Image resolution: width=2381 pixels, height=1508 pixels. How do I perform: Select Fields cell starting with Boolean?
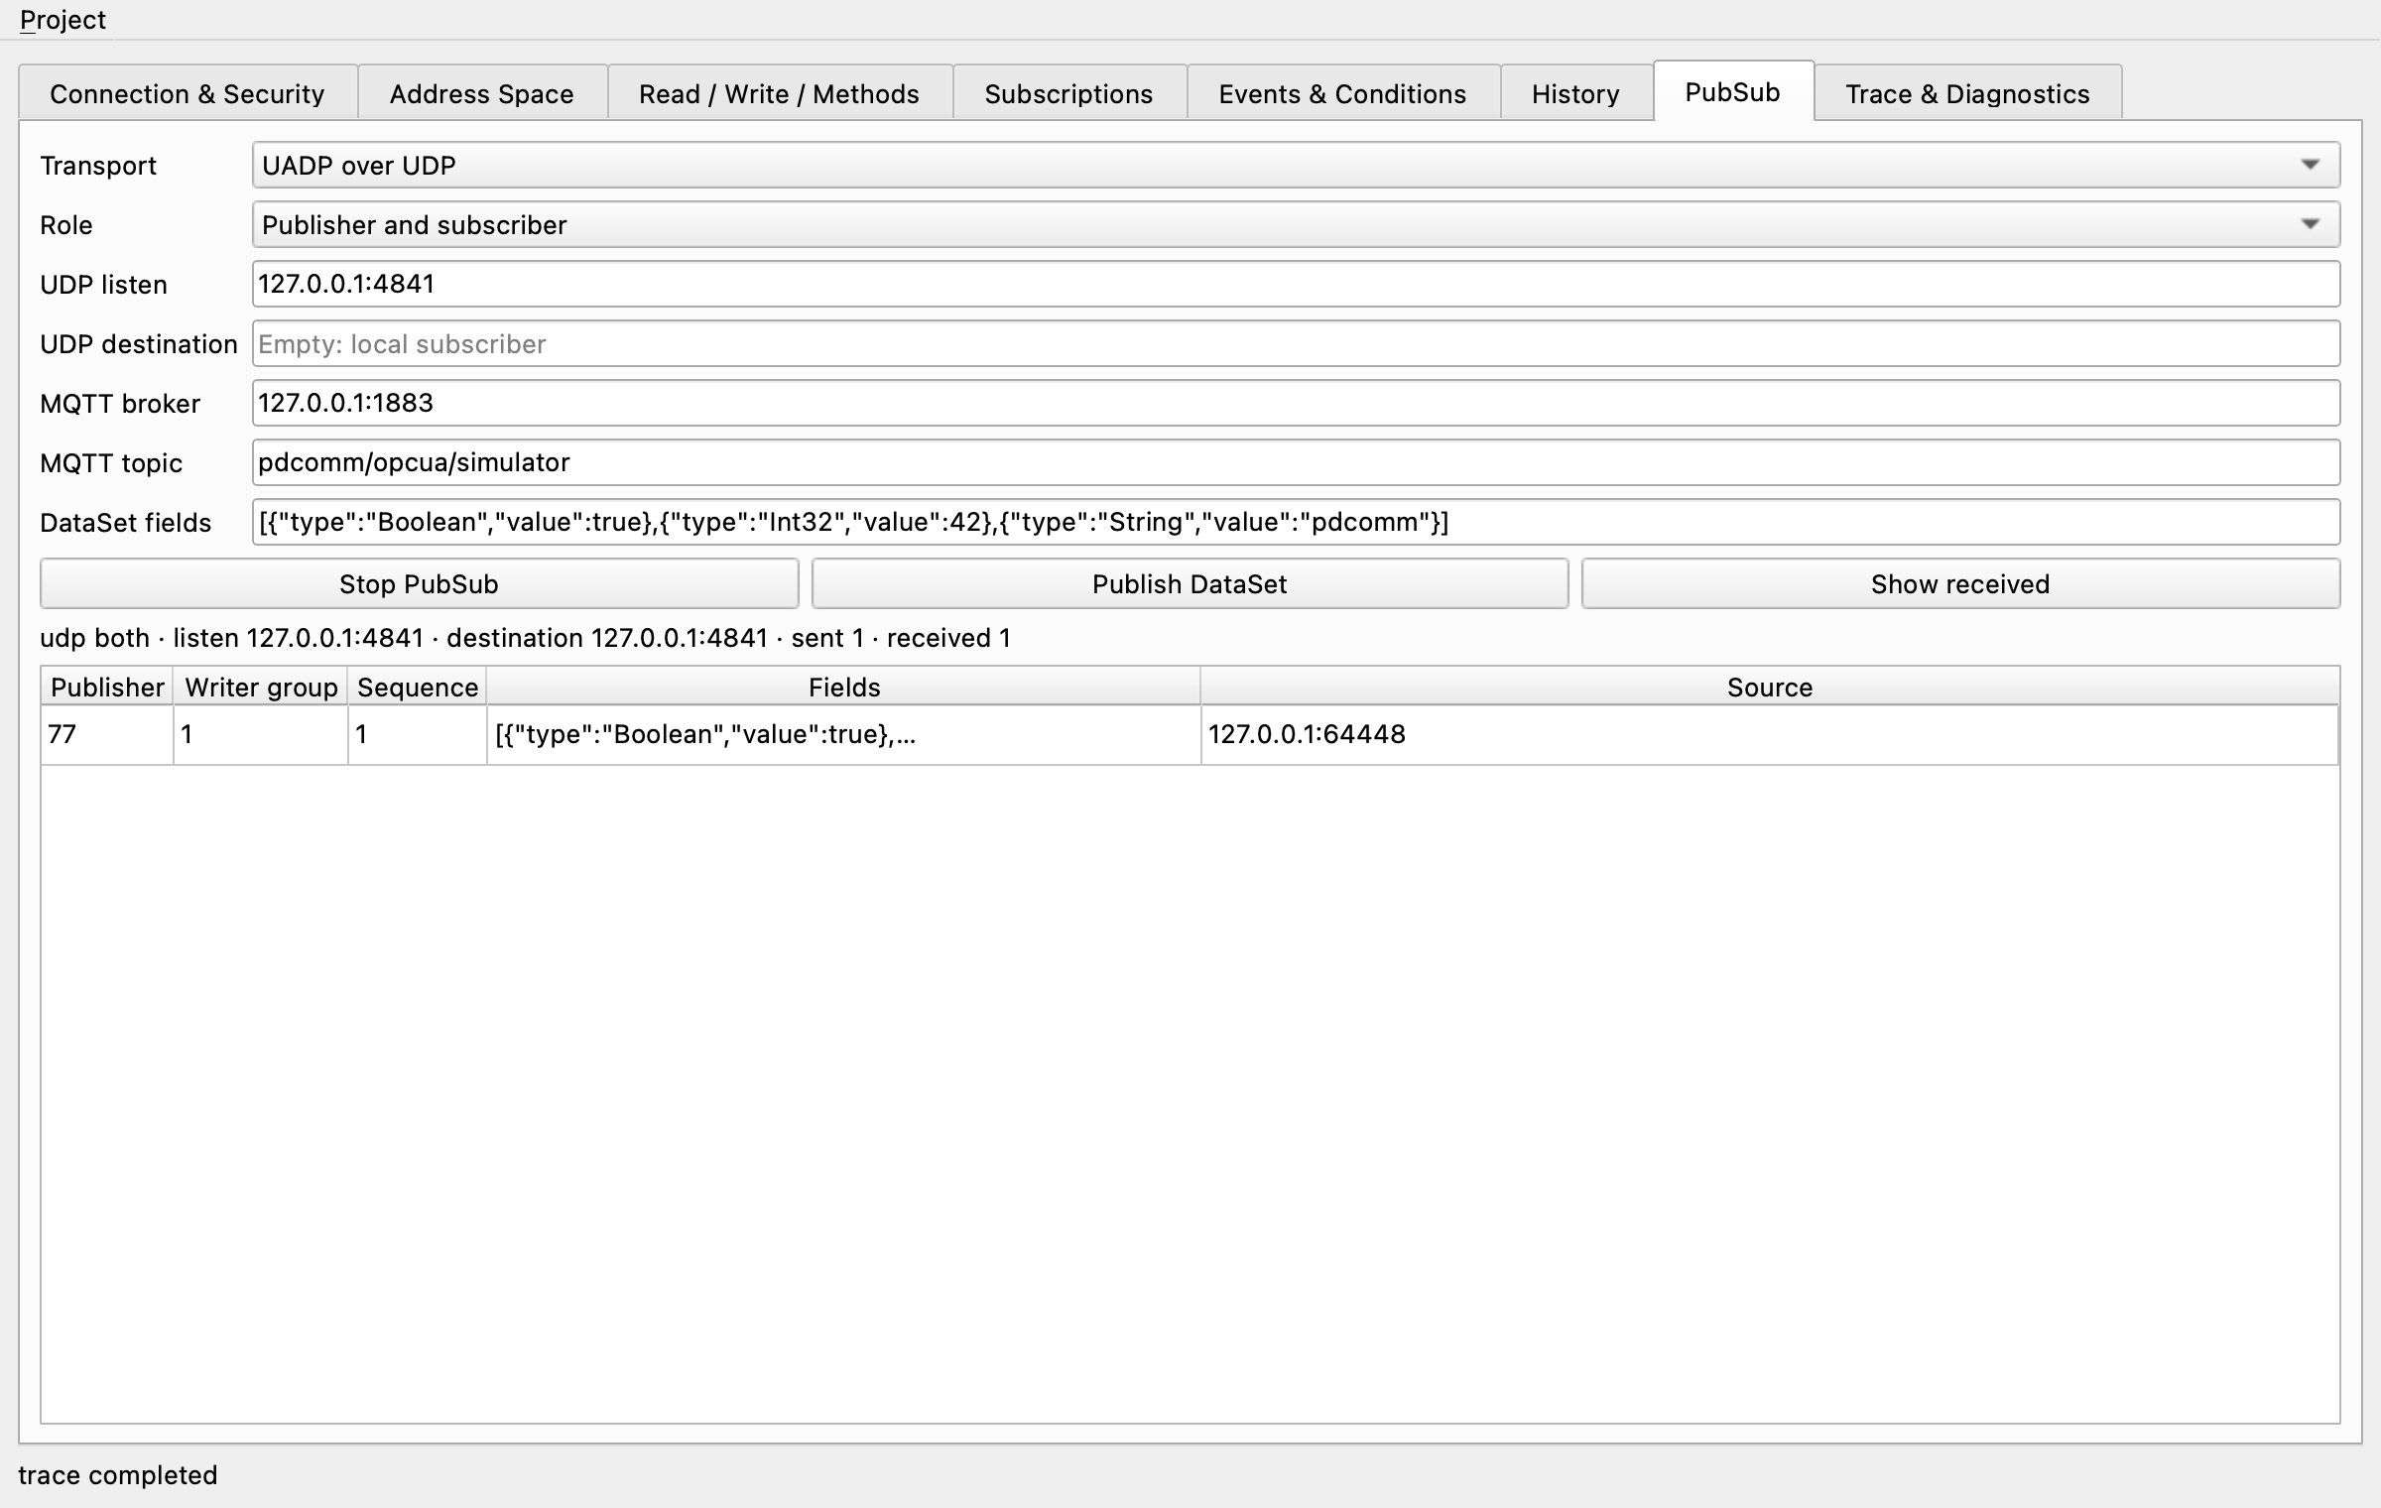[844, 734]
